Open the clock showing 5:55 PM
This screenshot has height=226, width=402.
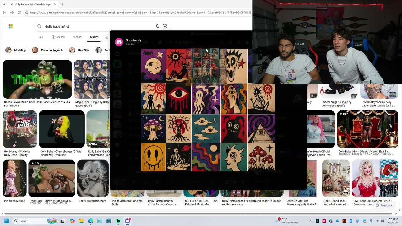[x=393, y=221]
